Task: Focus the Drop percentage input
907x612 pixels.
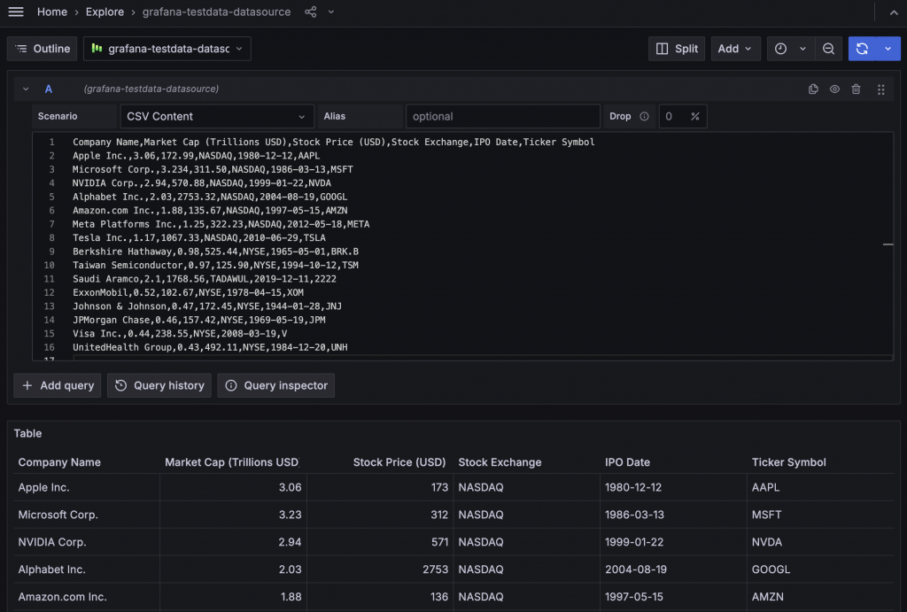Action: click(x=683, y=116)
